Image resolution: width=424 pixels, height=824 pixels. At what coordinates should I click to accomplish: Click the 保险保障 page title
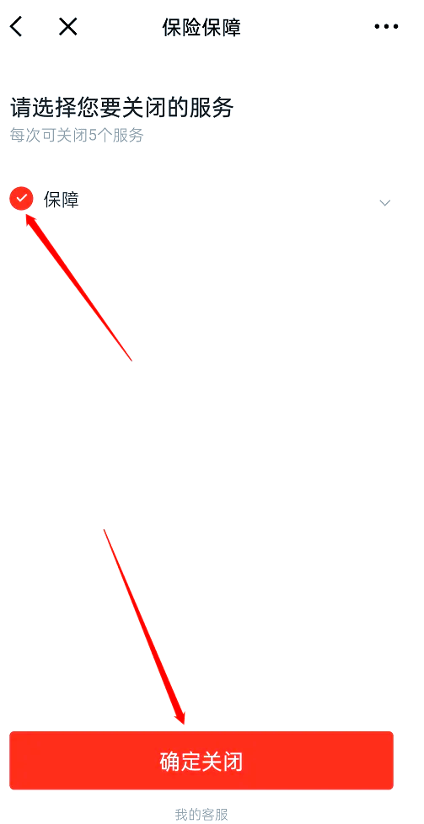(x=201, y=27)
